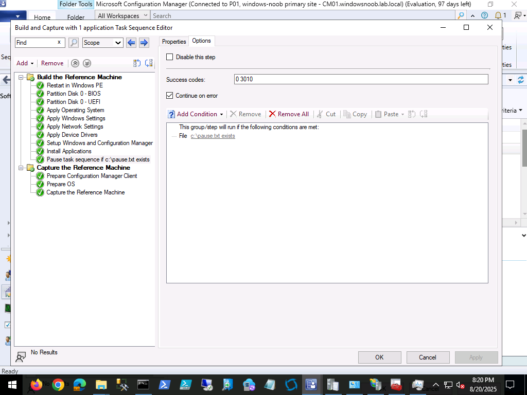Image resolution: width=527 pixels, height=395 pixels.
Task: Open the Folder ribbon tab
Action: coord(76,17)
